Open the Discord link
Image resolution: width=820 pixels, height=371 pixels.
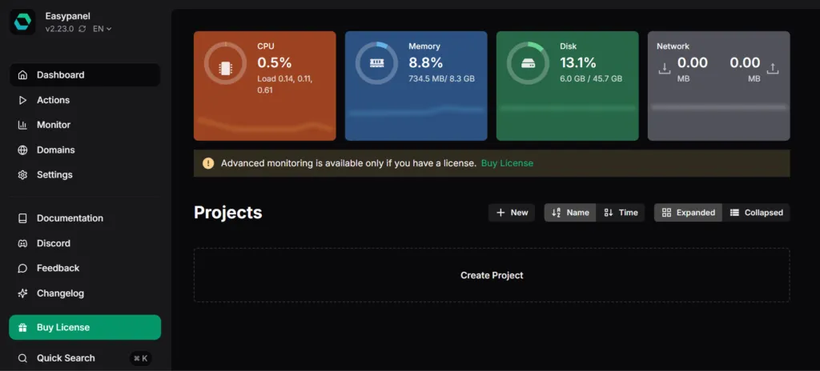pos(85,243)
